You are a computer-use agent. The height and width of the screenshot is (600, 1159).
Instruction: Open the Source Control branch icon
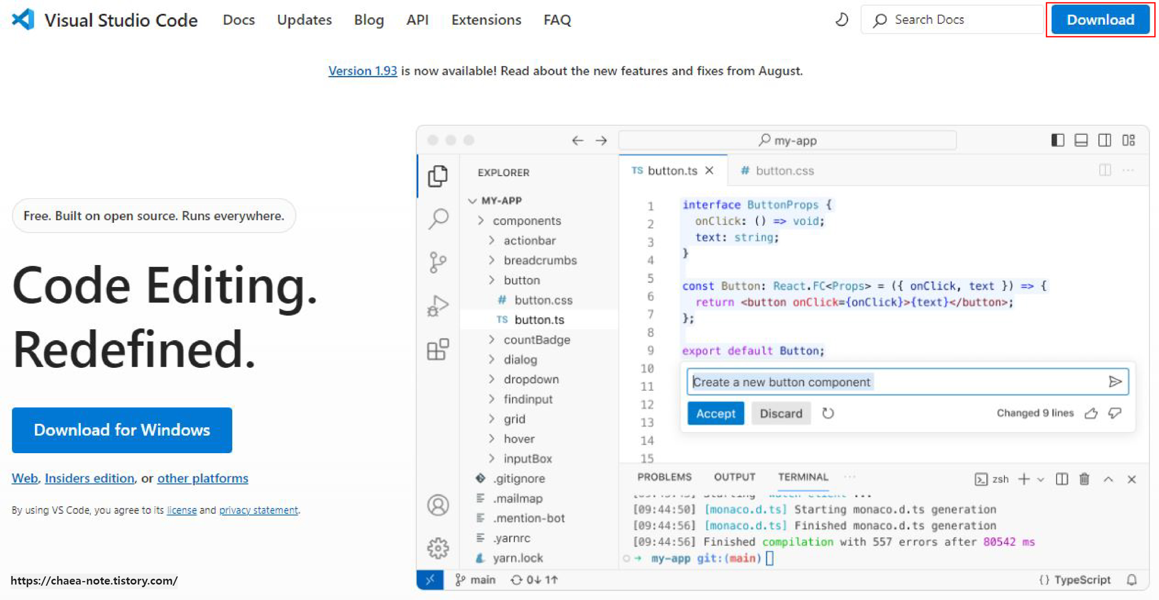point(437,262)
